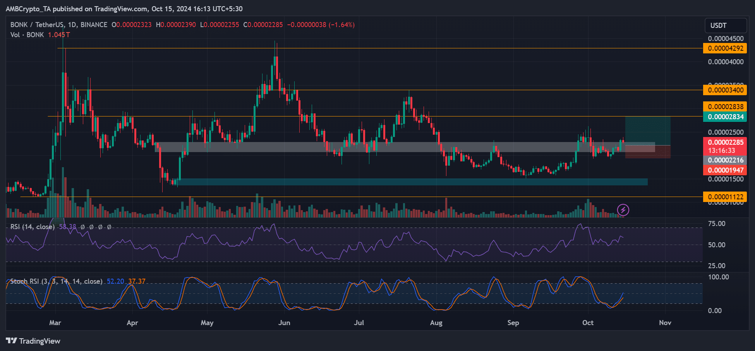Screen dimensions: 755x351
Task: Click the teal support zone rectangle
Action: click(412, 182)
